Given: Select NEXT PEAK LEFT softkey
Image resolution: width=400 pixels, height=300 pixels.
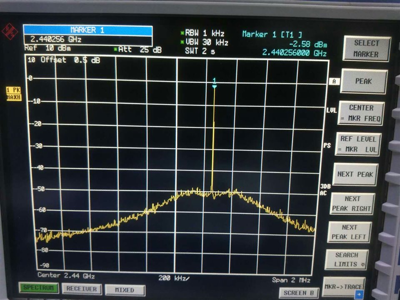Looking at the screenshot, I should coord(349,232).
